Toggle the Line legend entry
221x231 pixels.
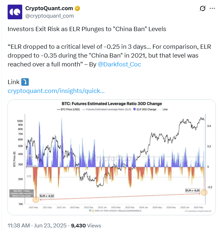click(x=164, y=109)
